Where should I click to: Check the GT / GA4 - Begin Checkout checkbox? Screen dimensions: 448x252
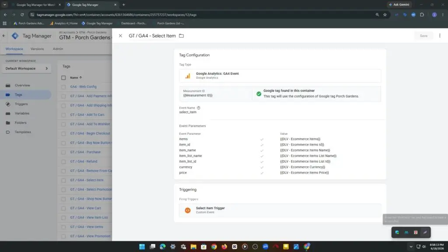point(63,133)
